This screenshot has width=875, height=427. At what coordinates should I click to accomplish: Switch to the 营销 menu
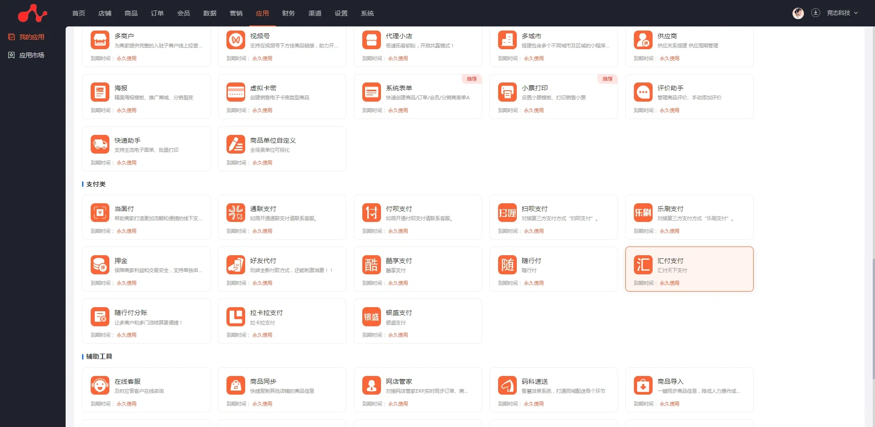coord(236,13)
